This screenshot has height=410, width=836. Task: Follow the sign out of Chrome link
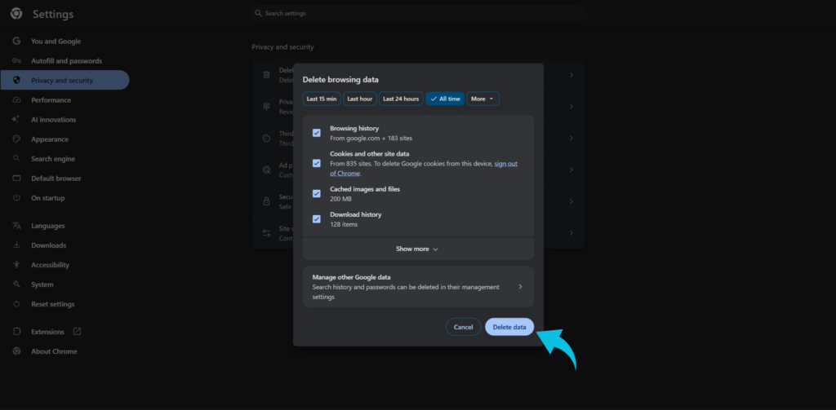click(x=424, y=168)
